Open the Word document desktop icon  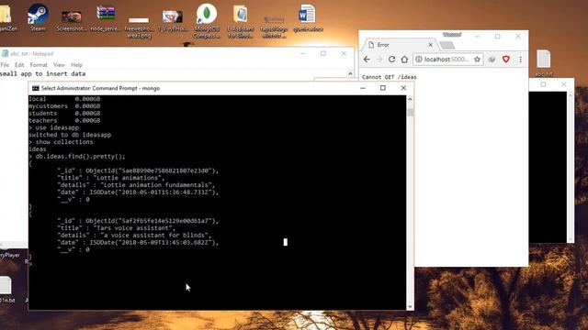pos(308,17)
